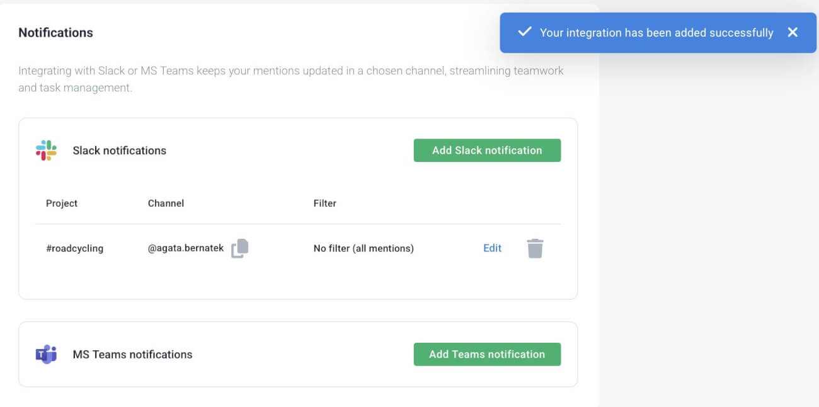Click the checkmark in the success banner
819x407 pixels.
[524, 32]
